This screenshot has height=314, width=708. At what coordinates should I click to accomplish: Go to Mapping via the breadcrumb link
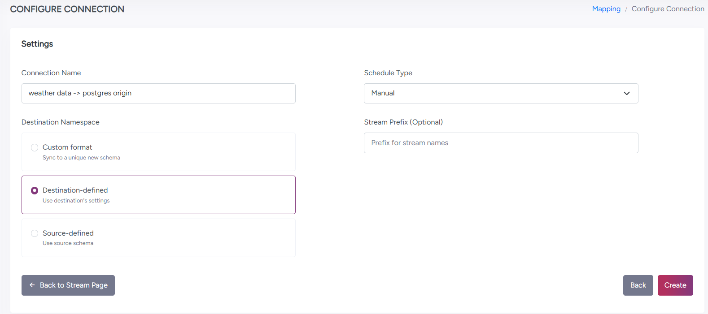(x=606, y=9)
